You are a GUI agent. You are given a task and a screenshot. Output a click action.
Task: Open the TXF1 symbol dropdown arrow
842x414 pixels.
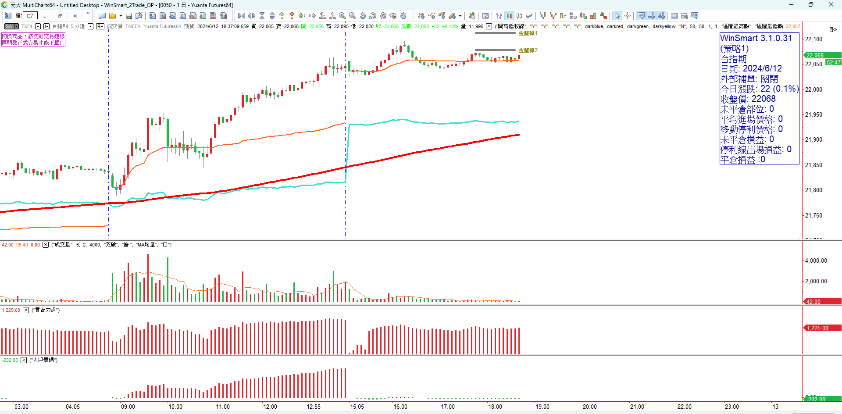38,26
